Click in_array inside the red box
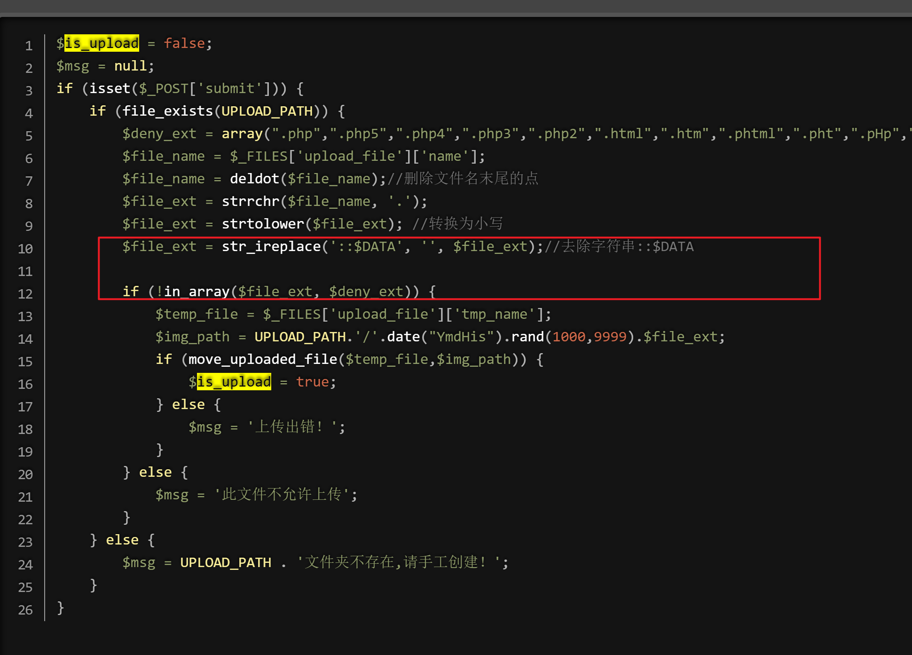 click(197, 292)
